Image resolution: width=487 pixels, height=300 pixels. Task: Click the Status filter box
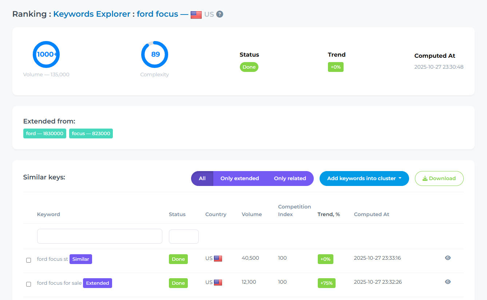183,236
